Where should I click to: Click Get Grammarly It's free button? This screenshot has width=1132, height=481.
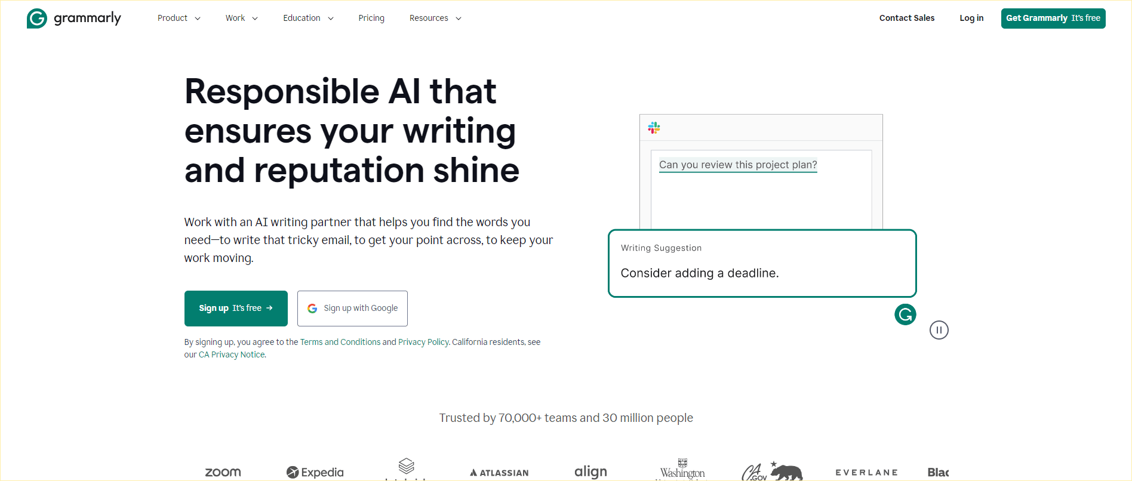pyautogui.click(x=1053, y=18)
